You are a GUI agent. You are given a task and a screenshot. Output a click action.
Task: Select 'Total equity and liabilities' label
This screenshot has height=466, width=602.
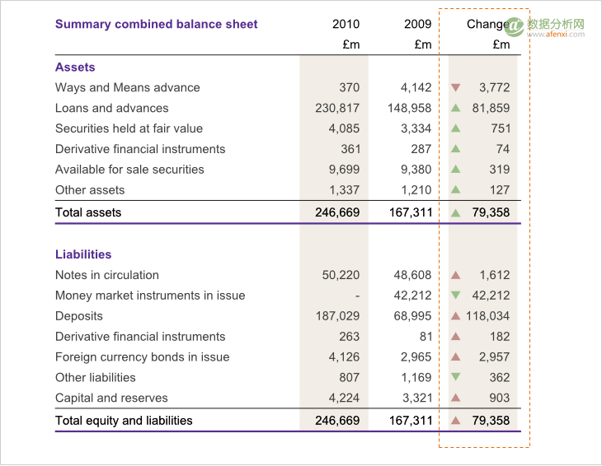point(124,421)
